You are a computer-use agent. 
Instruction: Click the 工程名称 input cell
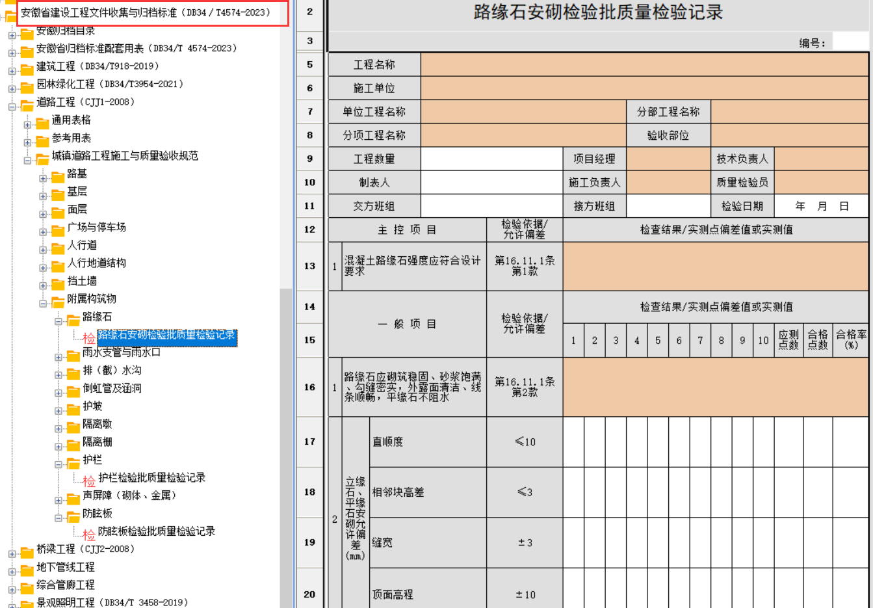coord(644,64)
